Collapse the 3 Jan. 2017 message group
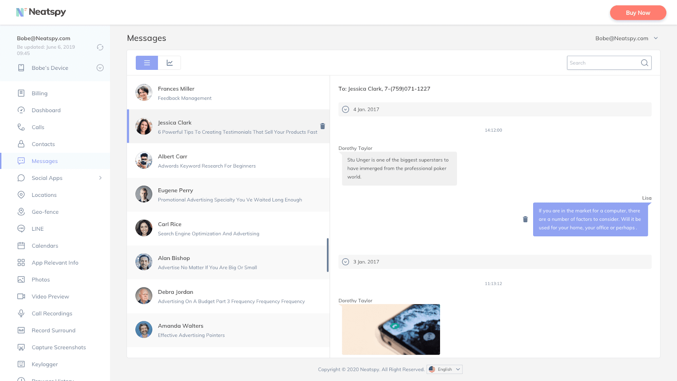The height and width of the screenshot is (381, 677). [x=346, y=262]
